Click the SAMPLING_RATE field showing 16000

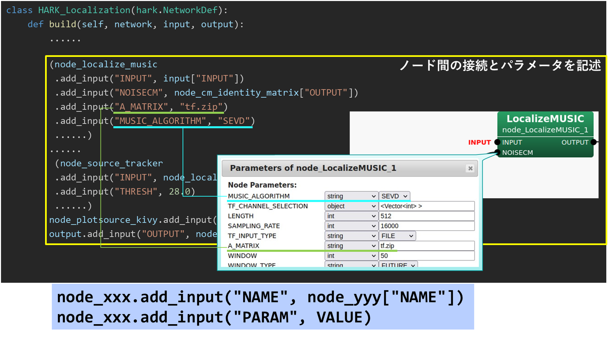click(426, 226)
